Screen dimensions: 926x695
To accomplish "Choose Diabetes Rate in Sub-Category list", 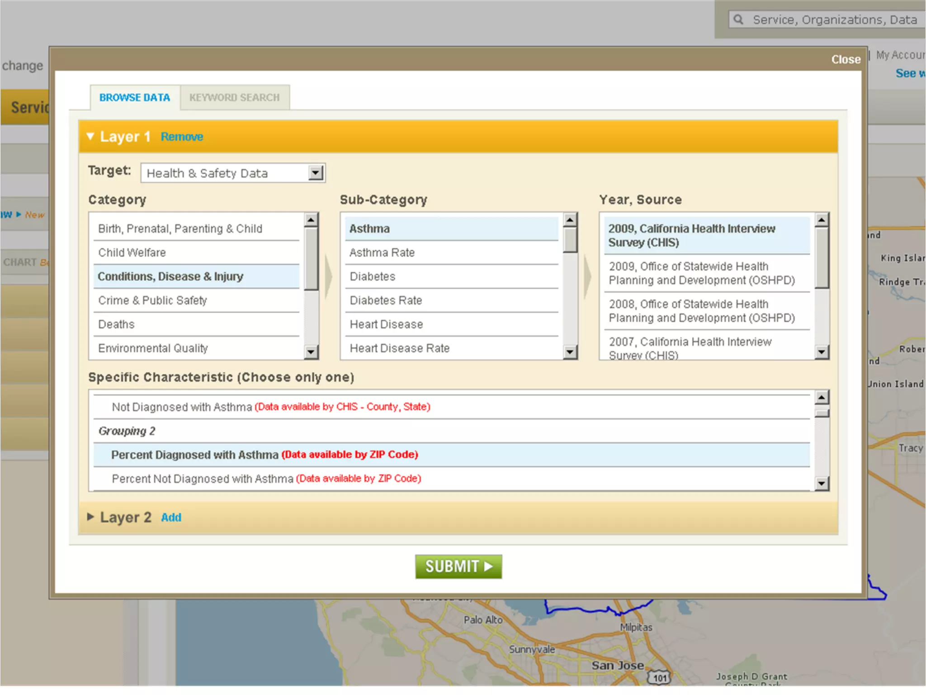I will click(386, 300).
